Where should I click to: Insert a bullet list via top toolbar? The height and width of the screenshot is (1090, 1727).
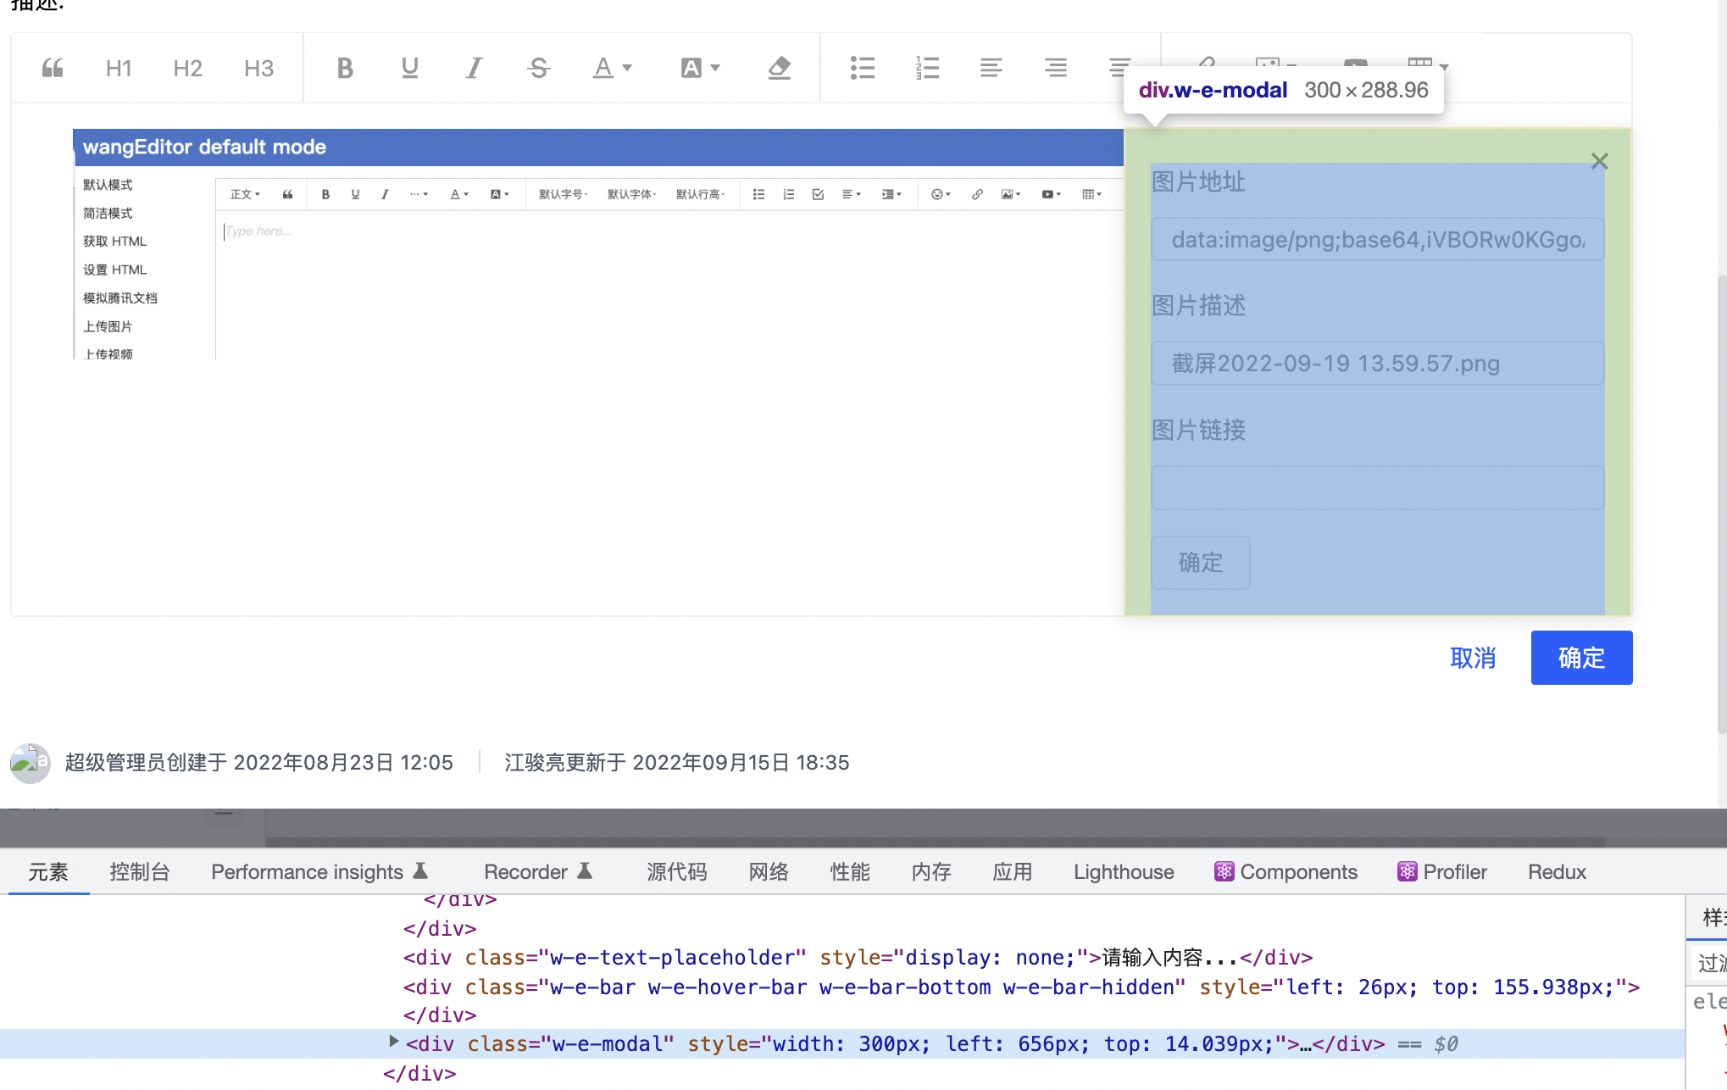point(863,68)
